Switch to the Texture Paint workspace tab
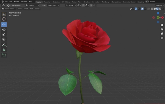The image size is (165, 104). tap(77, 2)
